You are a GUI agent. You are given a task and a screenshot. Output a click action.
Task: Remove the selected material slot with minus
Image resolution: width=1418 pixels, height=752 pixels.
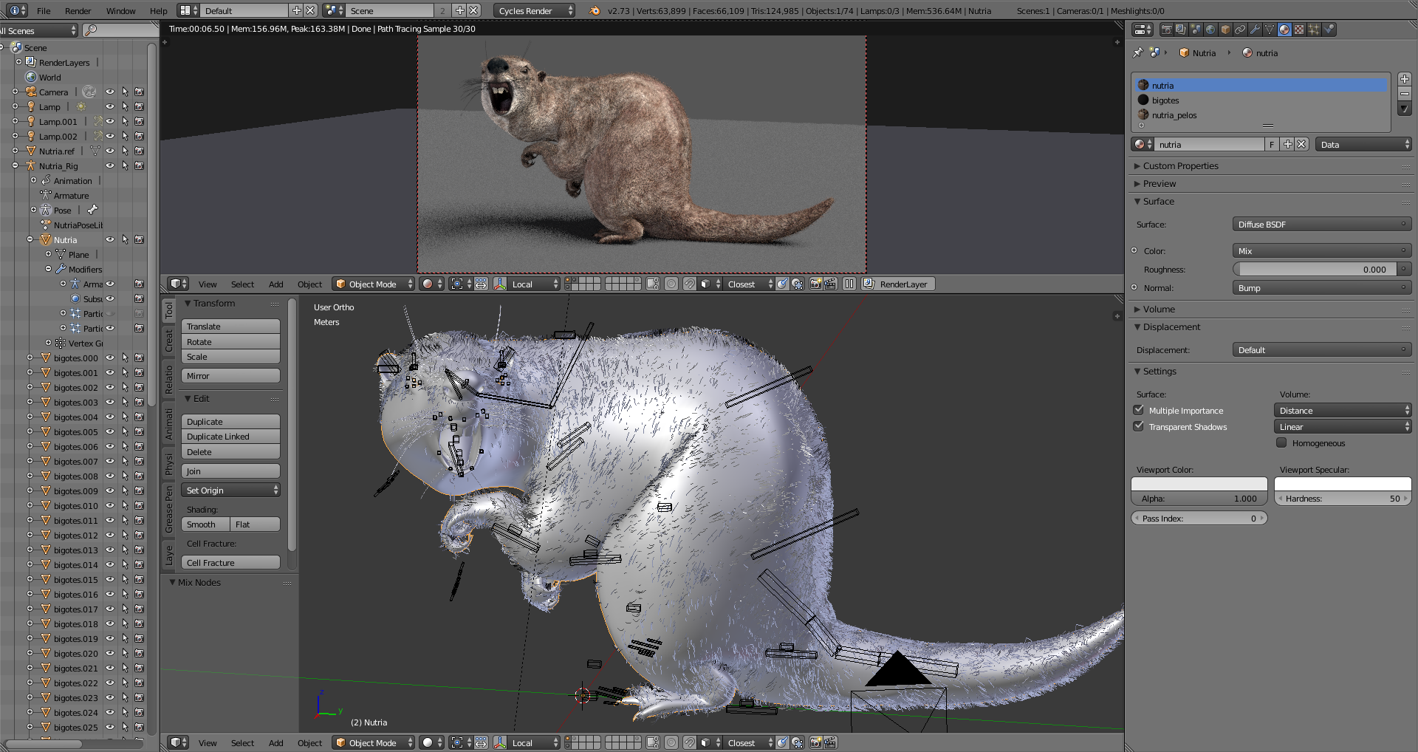click(x=1404, y=93)
